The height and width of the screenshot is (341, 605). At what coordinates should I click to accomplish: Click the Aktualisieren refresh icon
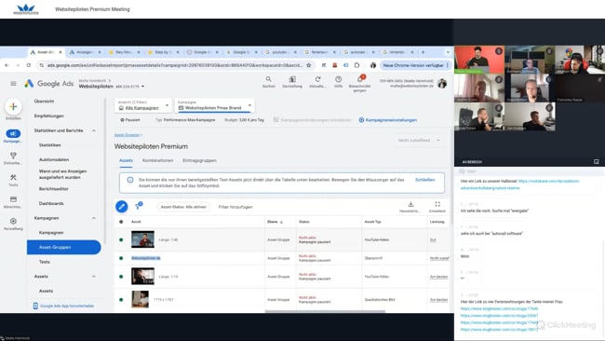pyautogui.click(x=317, y=79)
